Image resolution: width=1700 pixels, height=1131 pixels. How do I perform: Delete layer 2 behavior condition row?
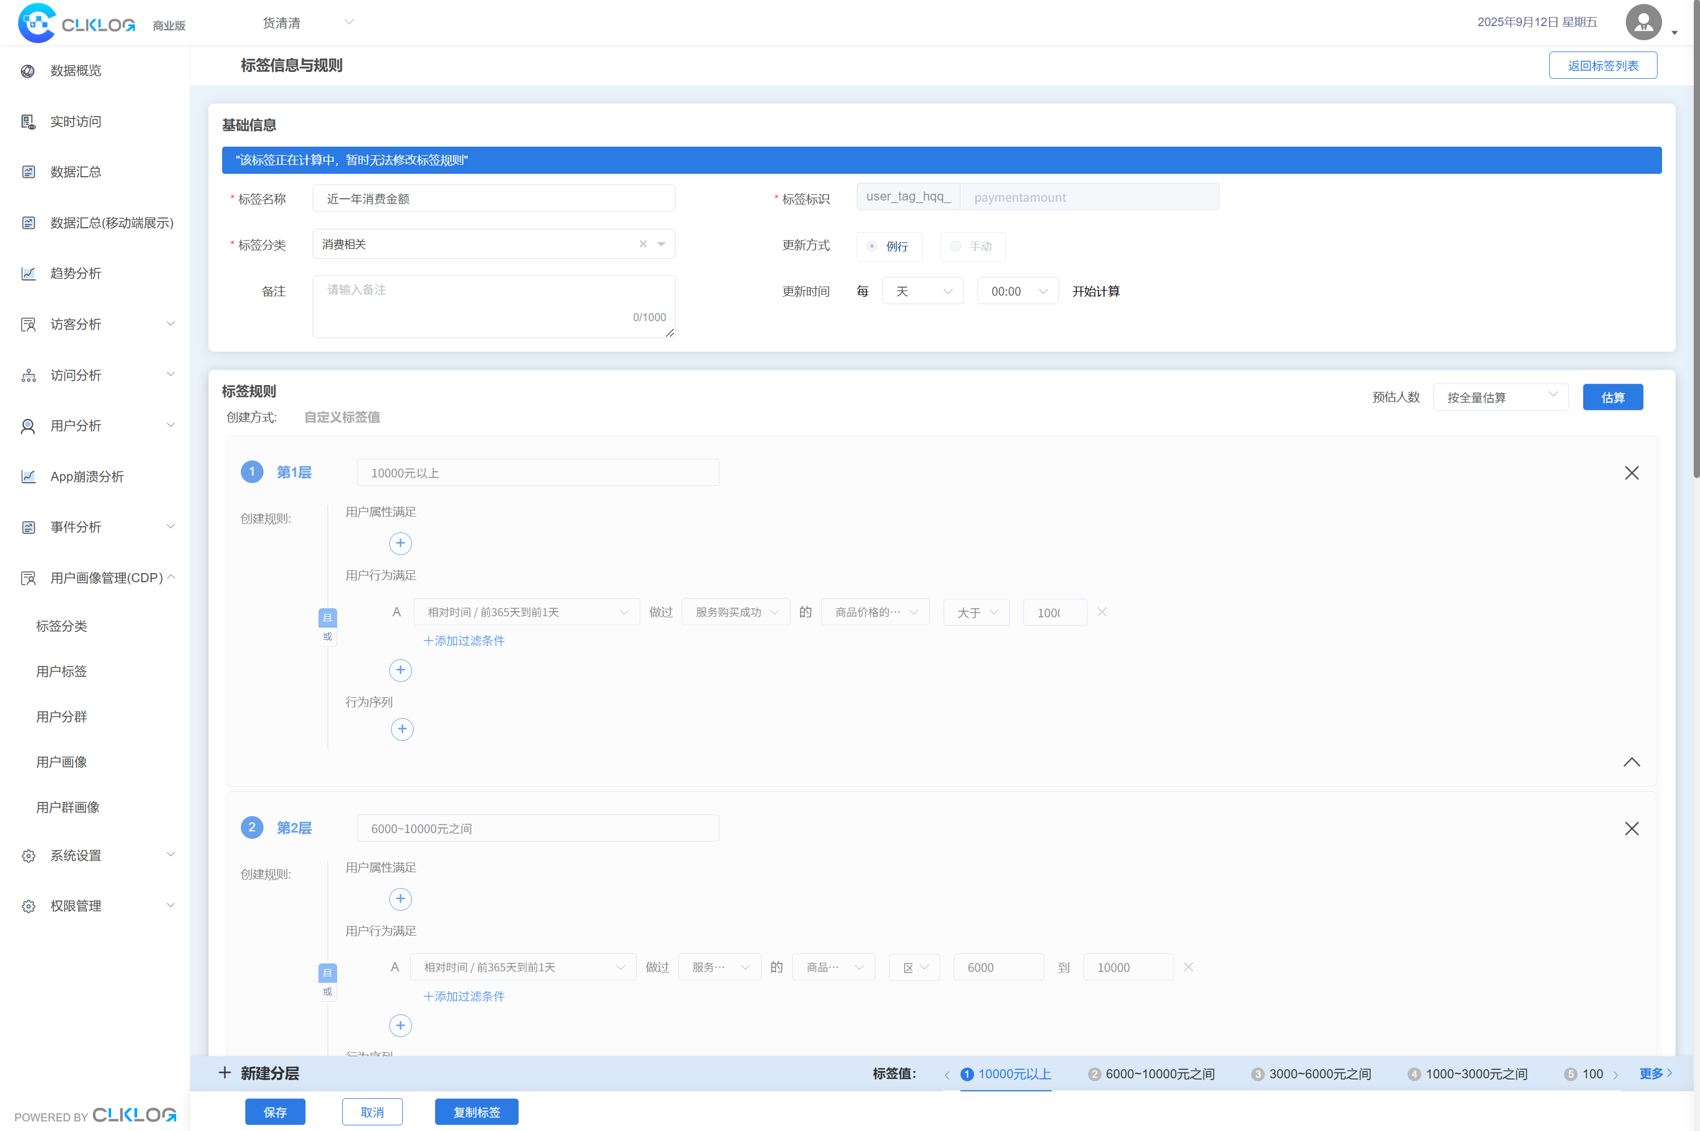click(1188, 967)
